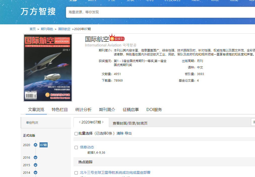Image resolution: width=255 pixels, height=177 pixels.
Task: Expand the 2014 year issue list
Action: [35, 173]
